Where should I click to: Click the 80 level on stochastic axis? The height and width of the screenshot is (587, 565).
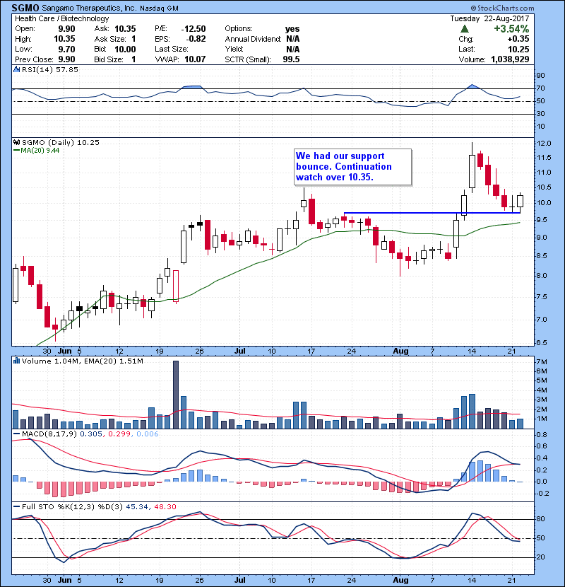point(540,519)
